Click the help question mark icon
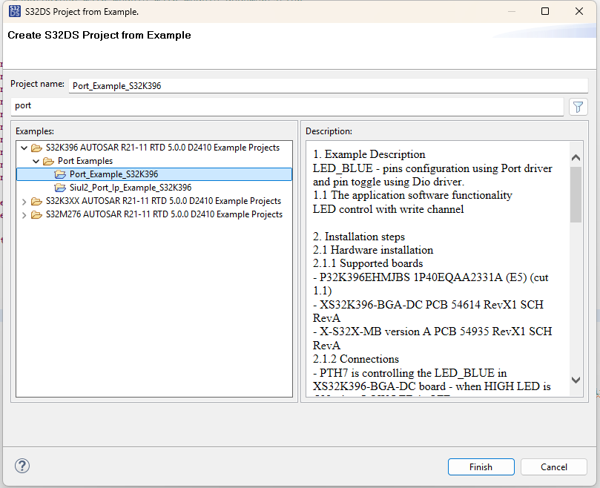The height and width of the screenshot is (488, 600). [x=22, y=466]
